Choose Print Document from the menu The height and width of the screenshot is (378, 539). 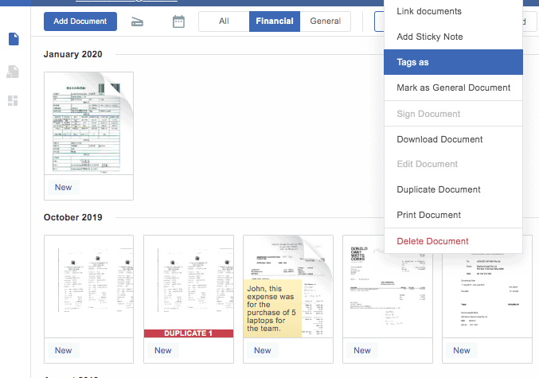click(428, 215)
